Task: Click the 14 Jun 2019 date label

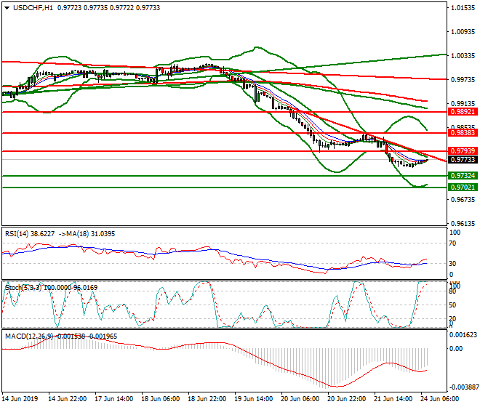Action: [x=20, y=399]
